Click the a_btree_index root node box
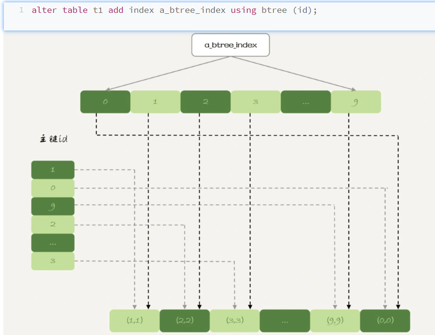 231,45
